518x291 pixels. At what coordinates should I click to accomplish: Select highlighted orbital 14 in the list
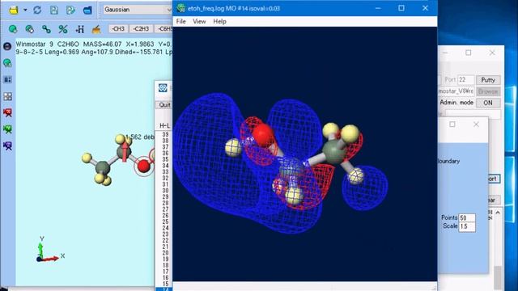(164, 289)
